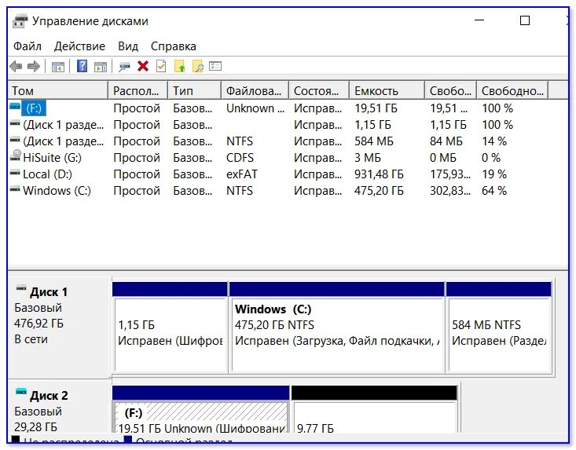The width and height of the screenshot is (576, 450).
Task: Click the drive icon next to Local (D:)
Action: coord(15,173)
